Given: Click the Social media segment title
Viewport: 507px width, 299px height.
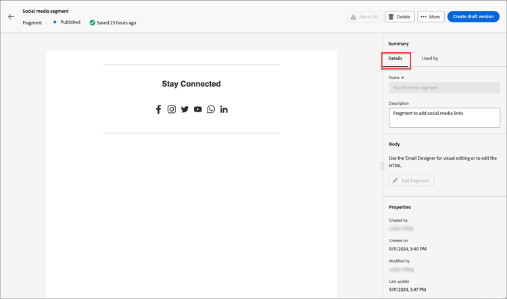Looking at the screenshot, I should (45, 11).
